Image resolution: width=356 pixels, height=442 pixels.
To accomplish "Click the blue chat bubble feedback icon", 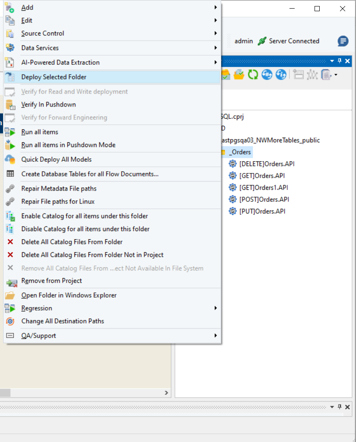I will [343, 41].
